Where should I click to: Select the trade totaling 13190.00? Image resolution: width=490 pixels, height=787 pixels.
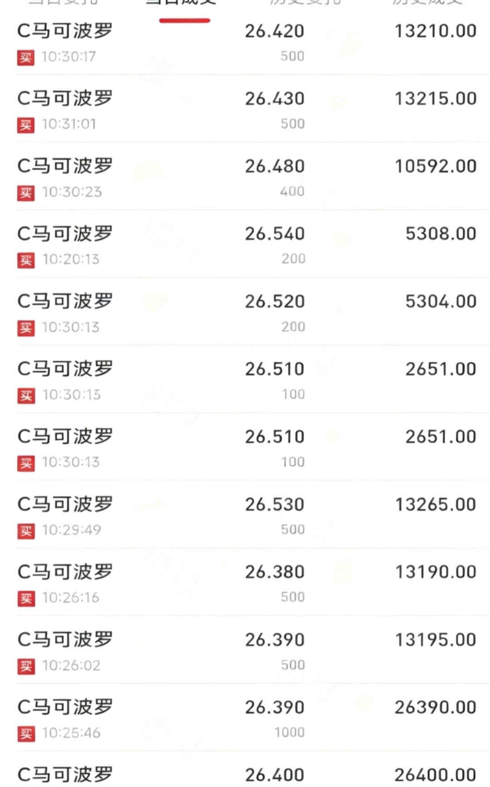[x=245, y=582]
